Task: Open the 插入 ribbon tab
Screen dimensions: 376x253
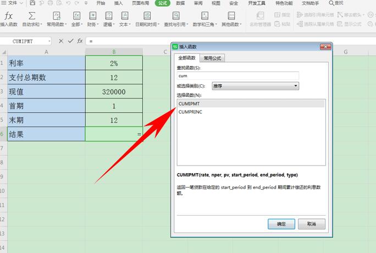Action: point(118,3)
